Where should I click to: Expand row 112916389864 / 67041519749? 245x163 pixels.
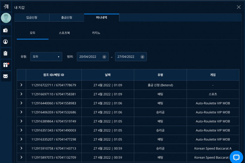tap(21, 121)
